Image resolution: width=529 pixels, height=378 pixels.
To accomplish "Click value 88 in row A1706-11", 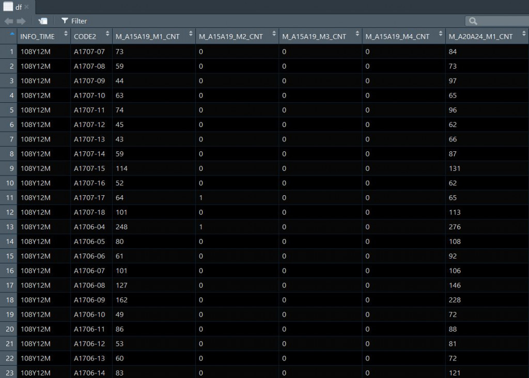I will pos(453,329).
